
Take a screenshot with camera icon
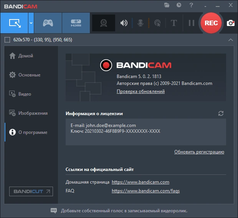click(x=231, y=23)
